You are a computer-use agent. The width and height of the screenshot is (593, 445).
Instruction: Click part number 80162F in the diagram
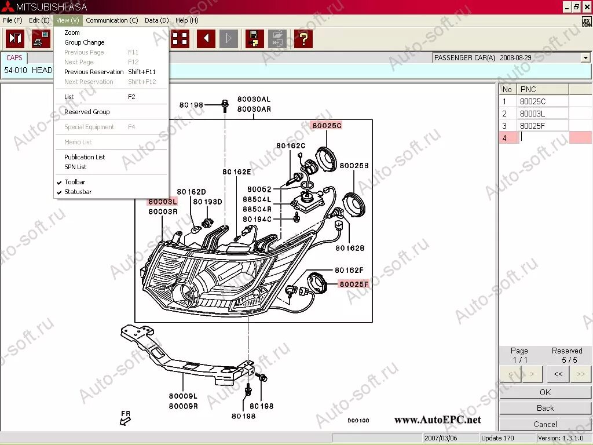pos(349,270)
